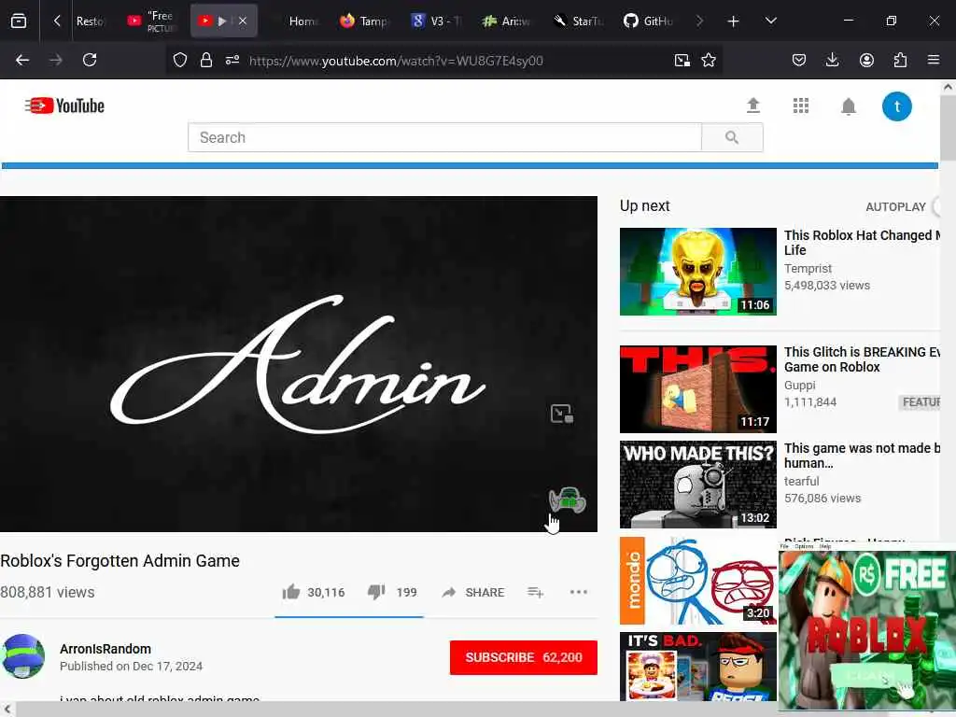Screen dimensions: 956x717
Task: Toggle picture-in-picture from the address bar
Action: 682,60
